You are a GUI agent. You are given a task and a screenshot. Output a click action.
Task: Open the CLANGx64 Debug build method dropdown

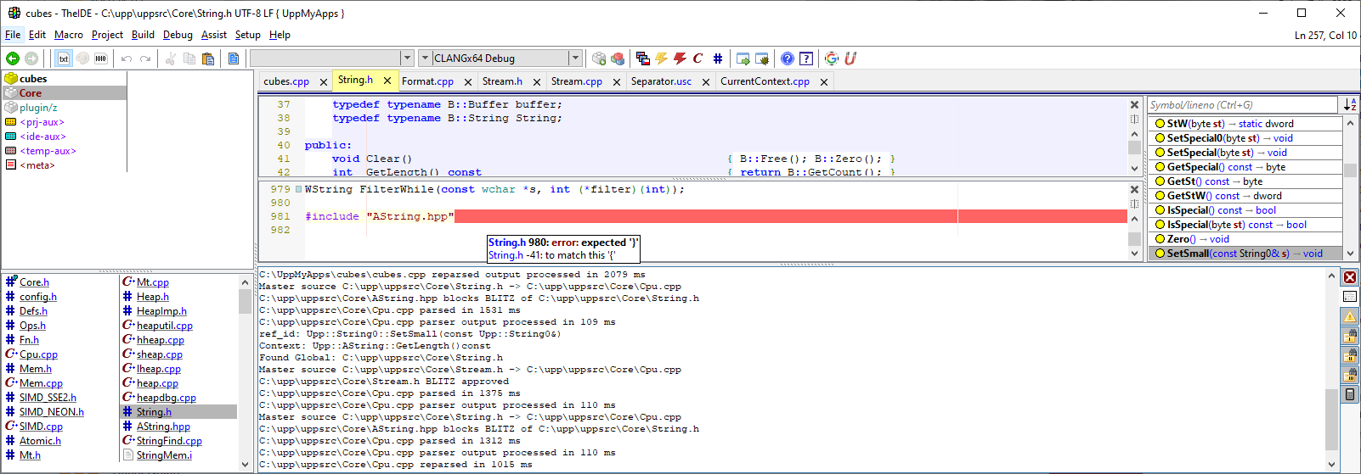click(x=575, y=59)
